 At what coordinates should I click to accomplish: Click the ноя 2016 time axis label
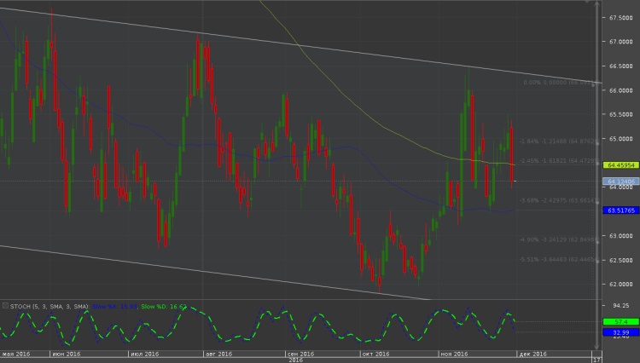click(x=454, y=354)
